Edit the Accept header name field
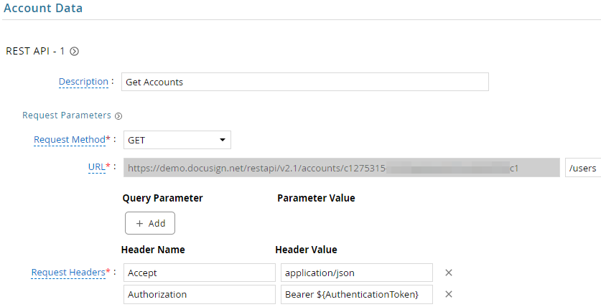601x307 pixels. (200, 273)
